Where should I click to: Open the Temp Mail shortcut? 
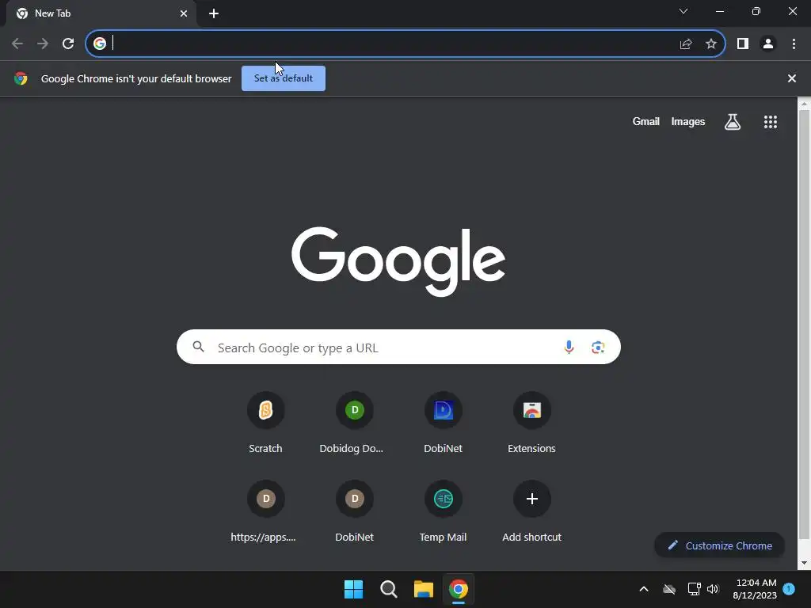click(444, 512)
